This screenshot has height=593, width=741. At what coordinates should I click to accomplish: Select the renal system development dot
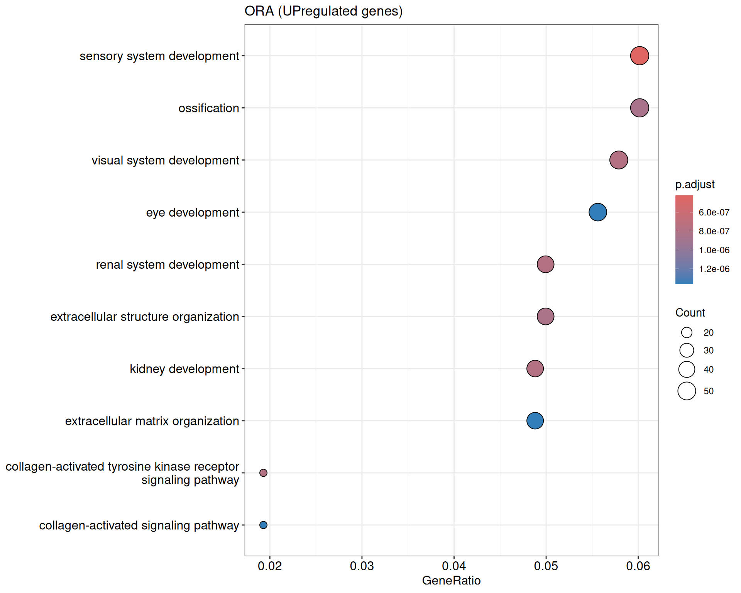pyautogui.click(x=545, y=264)
